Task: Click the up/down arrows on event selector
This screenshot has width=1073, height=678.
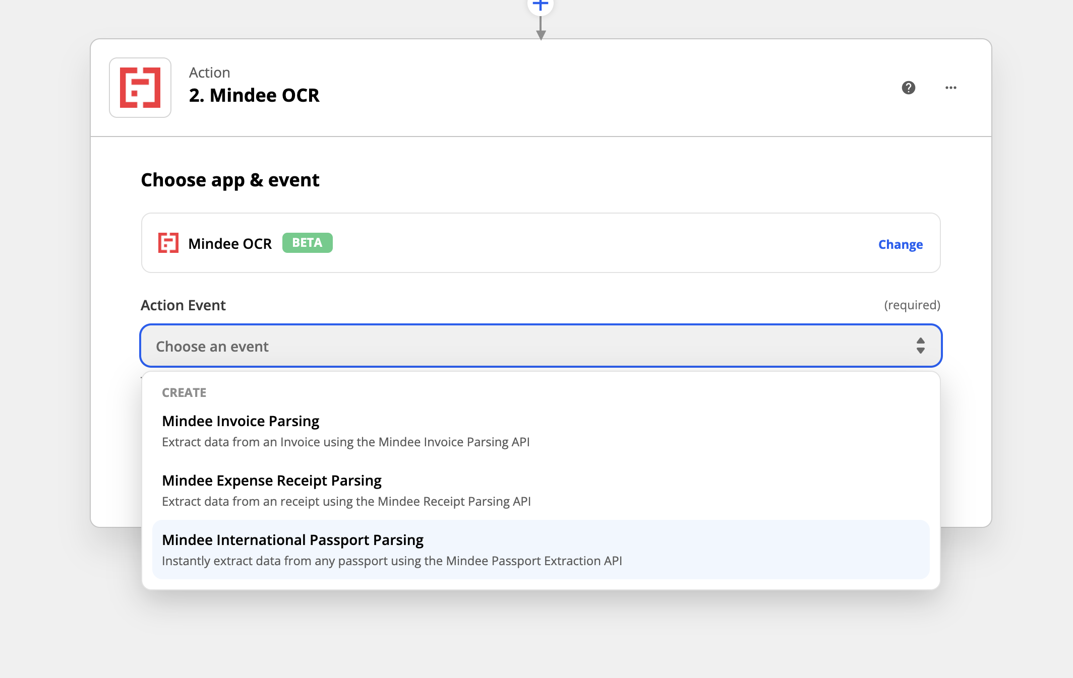Action: [x=920, y=346]
